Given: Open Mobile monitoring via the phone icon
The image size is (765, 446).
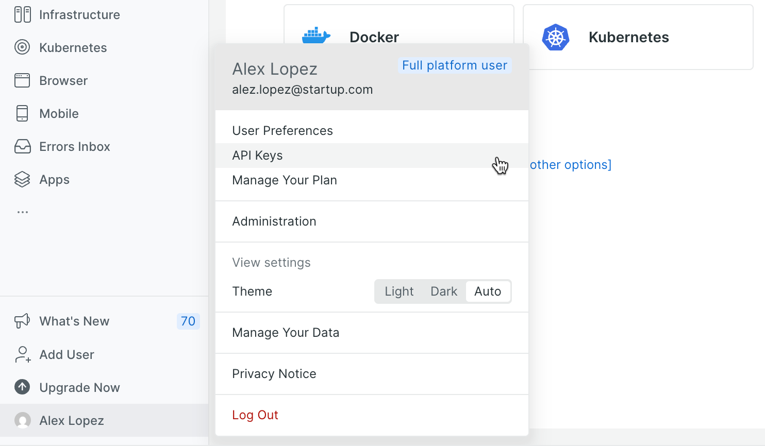Looking at the screenshot, I should click(23, 113).
